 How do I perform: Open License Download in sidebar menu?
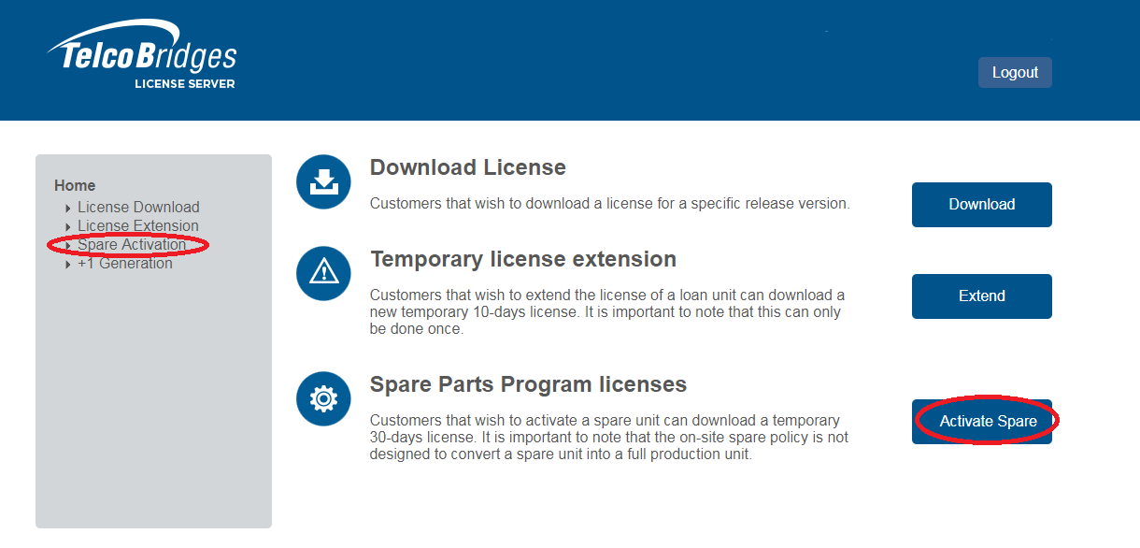tap(138, 208)
